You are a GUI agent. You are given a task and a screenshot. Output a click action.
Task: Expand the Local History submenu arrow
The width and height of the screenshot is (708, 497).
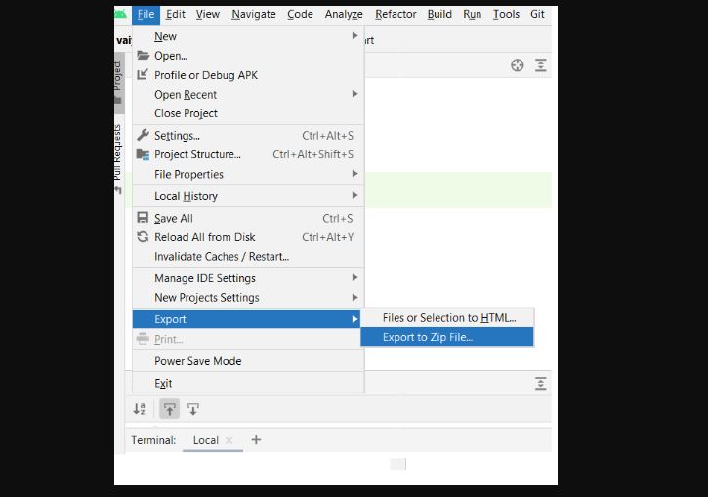(x=354, y=195)
